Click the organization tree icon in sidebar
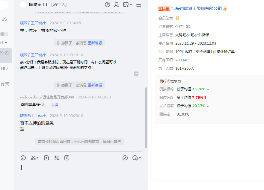 click(x=4, y=19)
